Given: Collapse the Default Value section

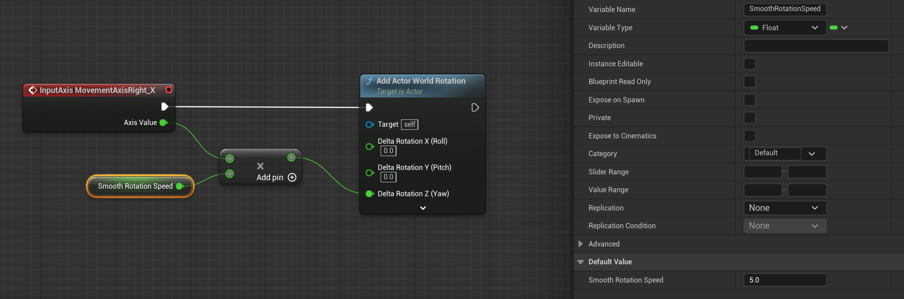Looking at the screenshot, I should point(580,262).
